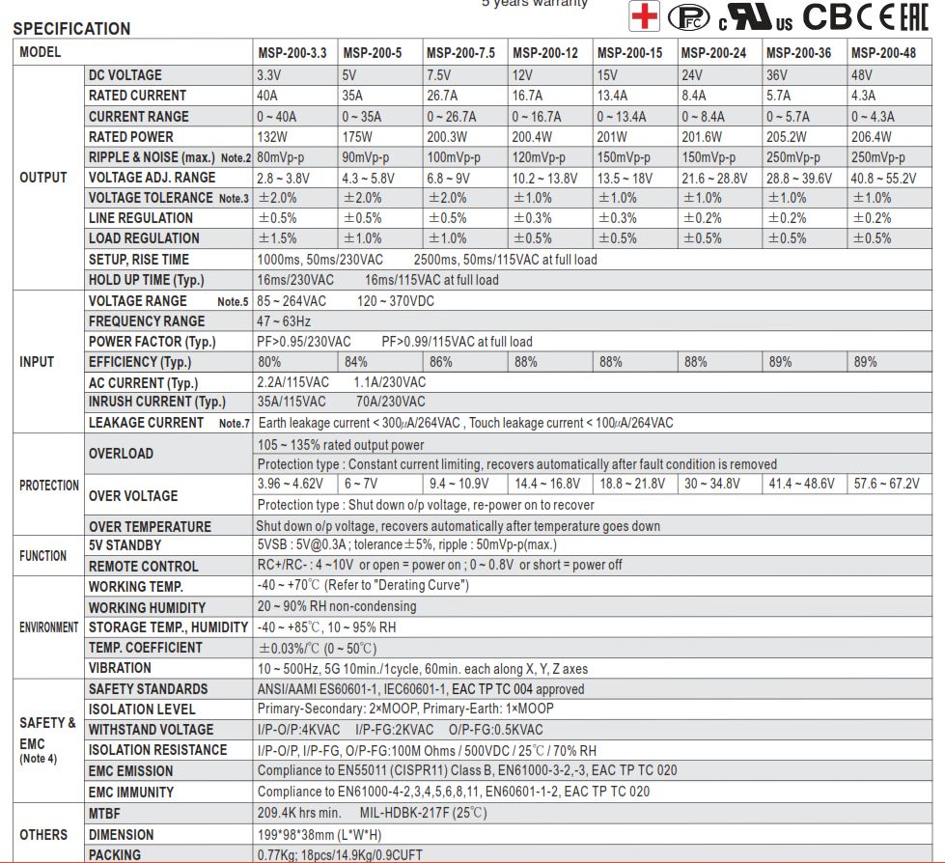Click the 105 ~ 135% rated output power text
The height and width of the screenshot is (863, 945).
[x=341, y=445]
